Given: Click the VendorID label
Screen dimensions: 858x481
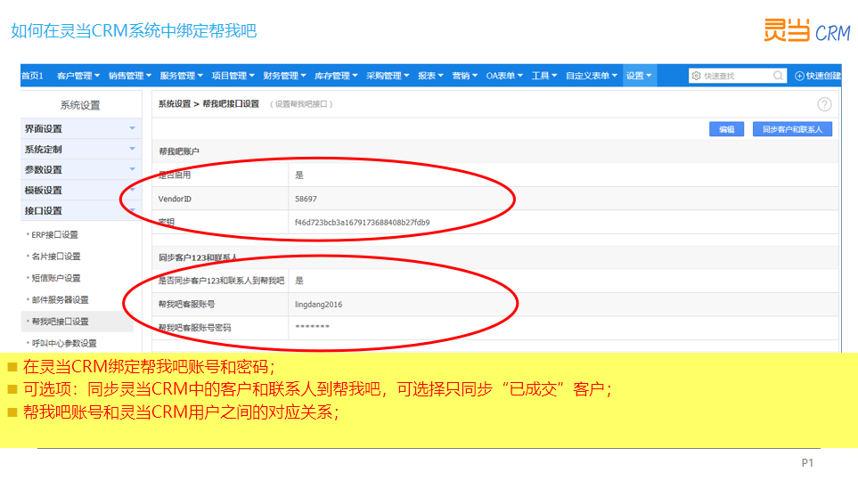Looking at the screenshot, I should coord(175,199).
